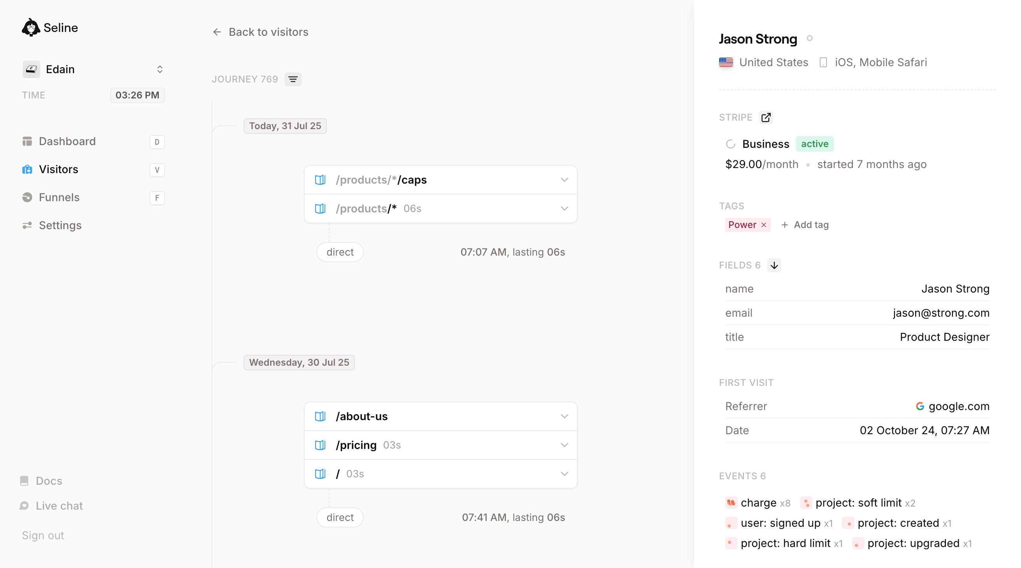1021x568 pixels.
Task: Open the Edain workspace switcher
Action: click(x=160, y=69)
